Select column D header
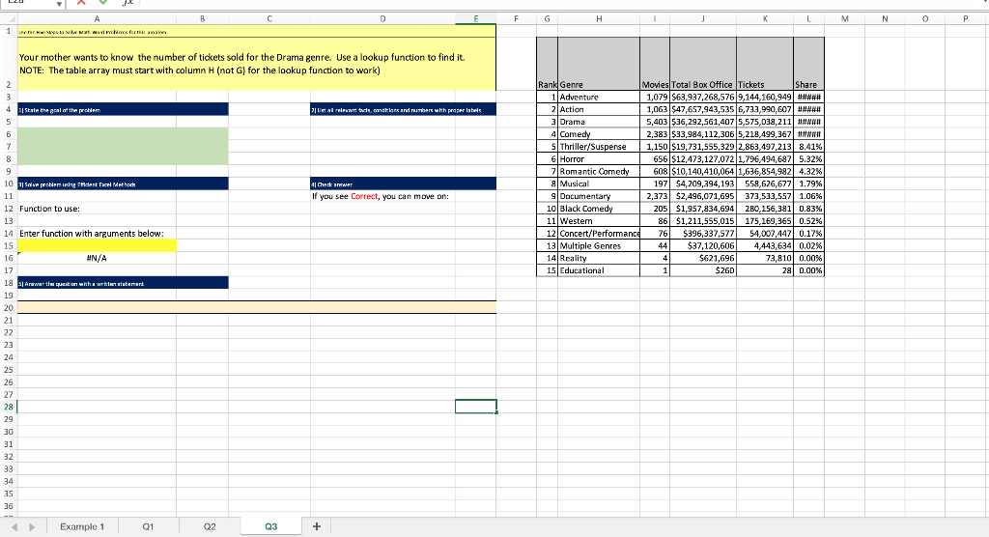989x537 pixels. 382,19
